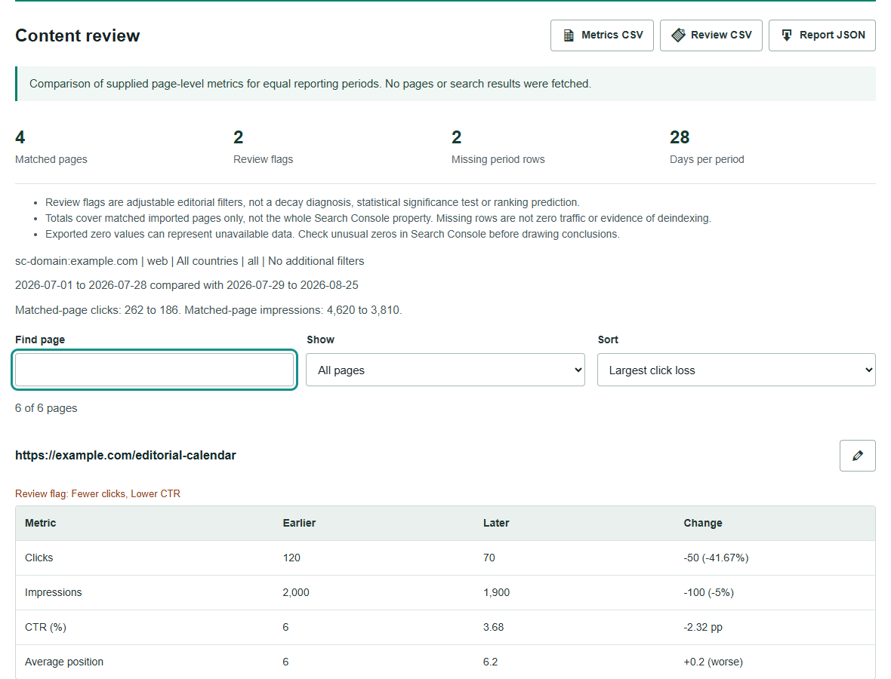Image resolution: width=891 pixels, height=679 pixels.
Task: Click the Clicks change value -50 (-41.67%)
Action: coord(716,558)
